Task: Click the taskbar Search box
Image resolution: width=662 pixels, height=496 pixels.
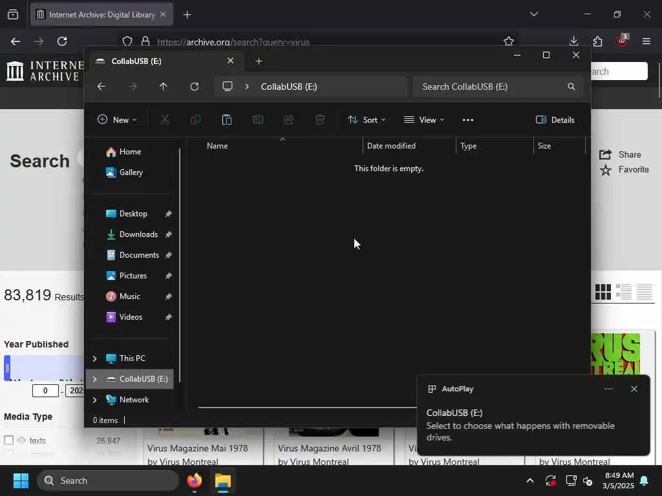Action: (108, 480)
